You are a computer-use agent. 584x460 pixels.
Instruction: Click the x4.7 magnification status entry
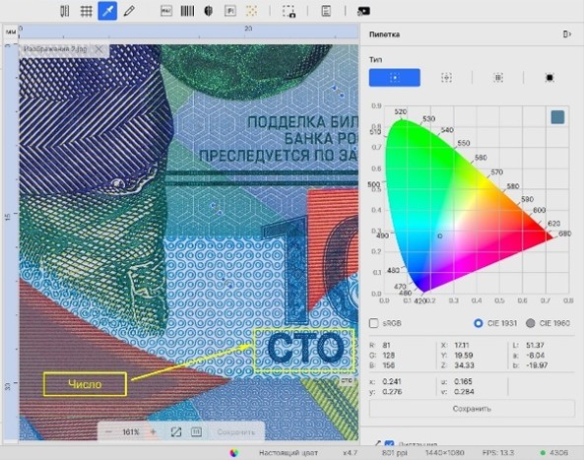(x=350, y=453)
